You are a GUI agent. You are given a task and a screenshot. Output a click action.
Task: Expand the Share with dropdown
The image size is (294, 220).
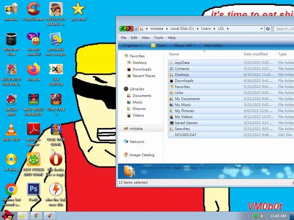tap(185, 46)
